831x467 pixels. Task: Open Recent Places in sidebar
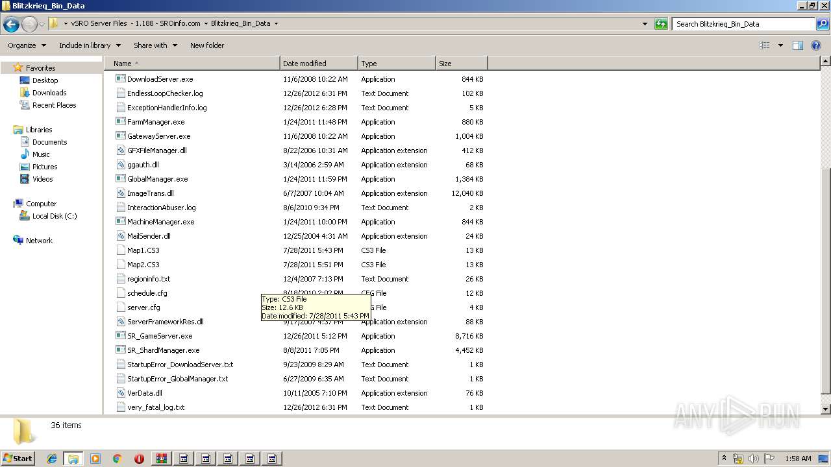54,105
